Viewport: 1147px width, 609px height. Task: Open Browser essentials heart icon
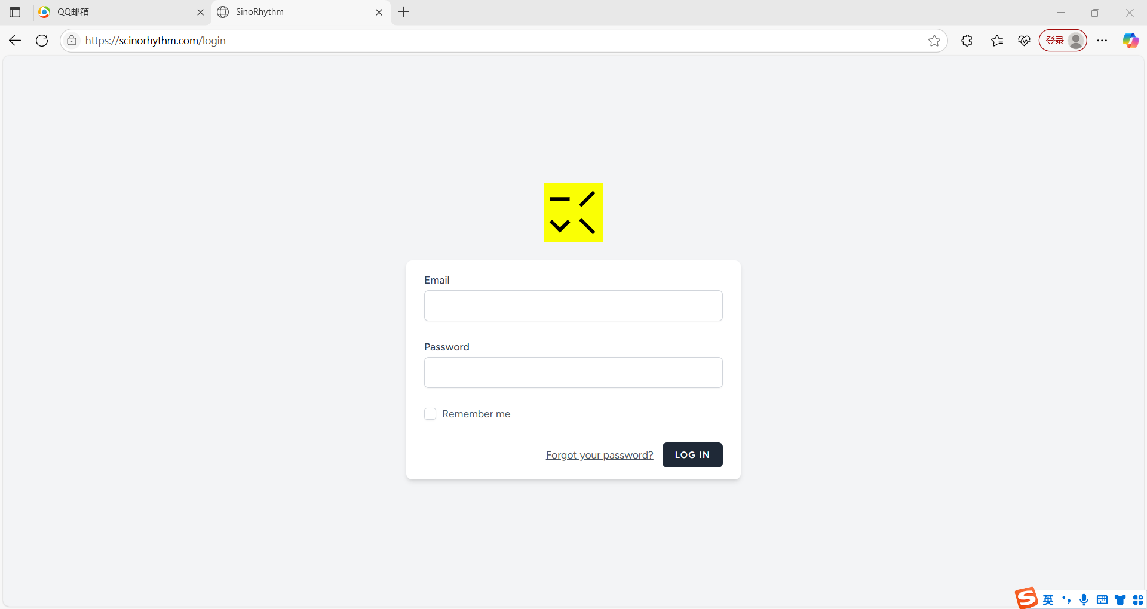click(1024, 41)
